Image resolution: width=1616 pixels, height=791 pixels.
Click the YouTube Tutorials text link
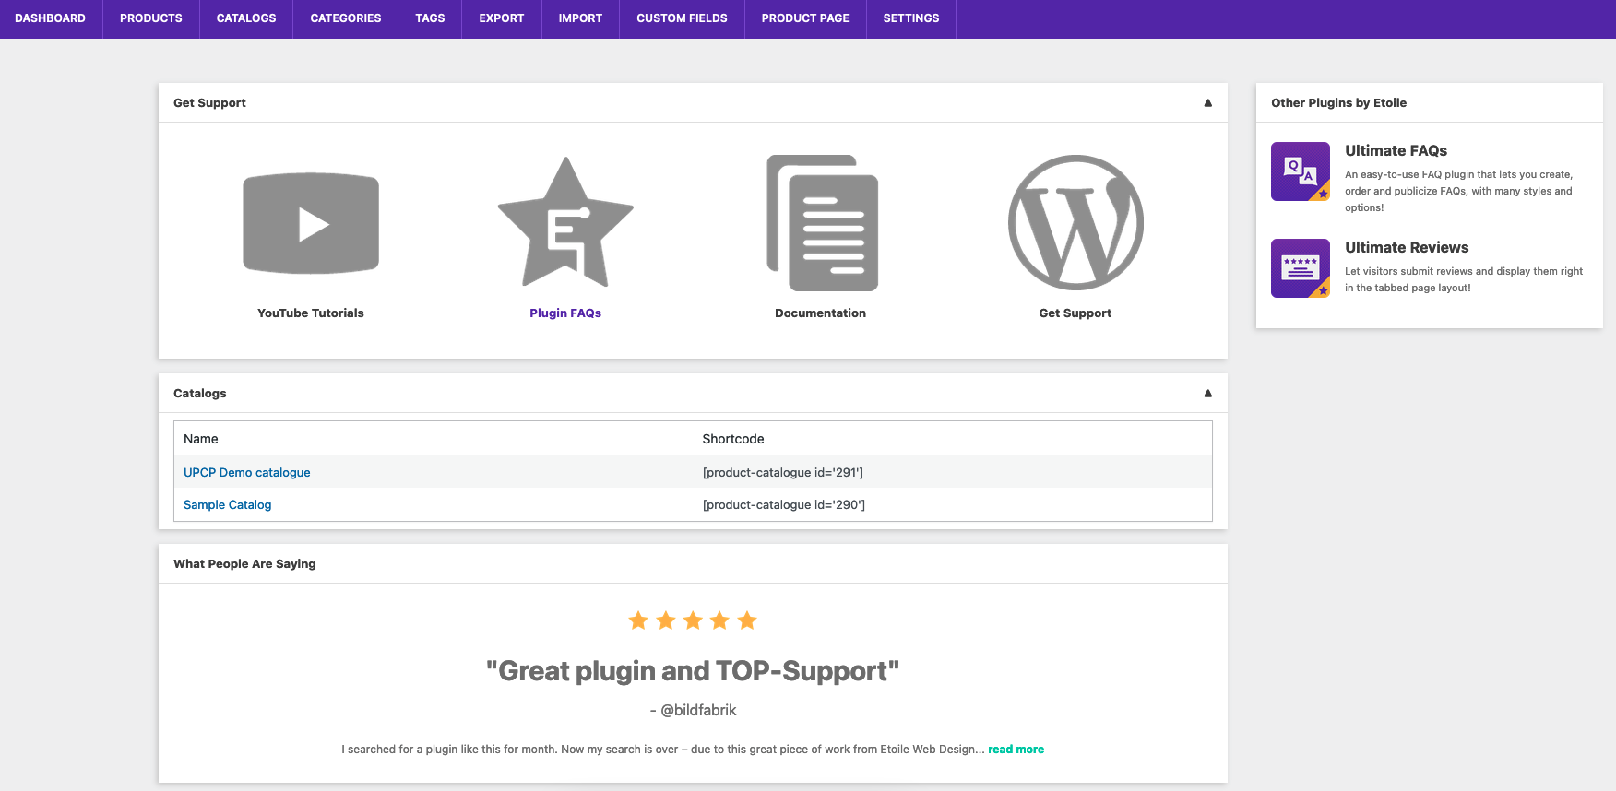pyautogui.click(x=311, y=313)
